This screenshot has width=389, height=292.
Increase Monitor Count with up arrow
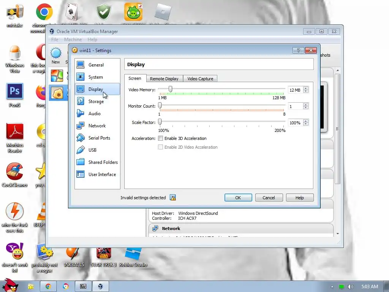coord(306,105)
